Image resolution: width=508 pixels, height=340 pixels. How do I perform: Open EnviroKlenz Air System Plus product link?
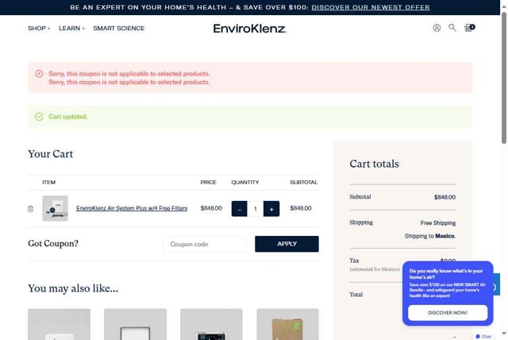(x=132, y=208)
